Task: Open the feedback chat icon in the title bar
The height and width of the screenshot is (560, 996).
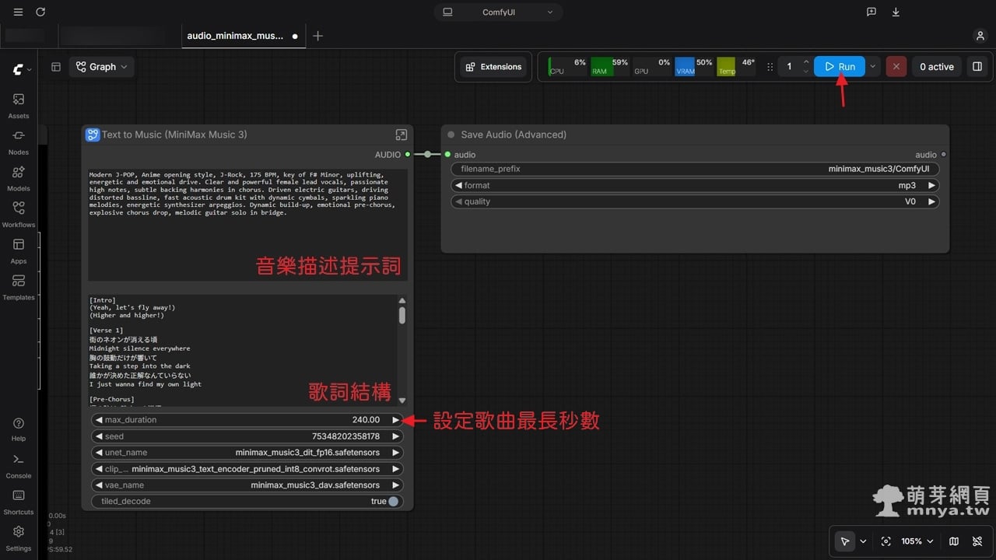Action: [871, 12]
